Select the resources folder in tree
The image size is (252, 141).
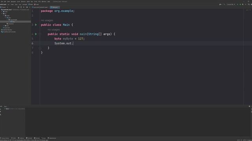coord(10,23)
